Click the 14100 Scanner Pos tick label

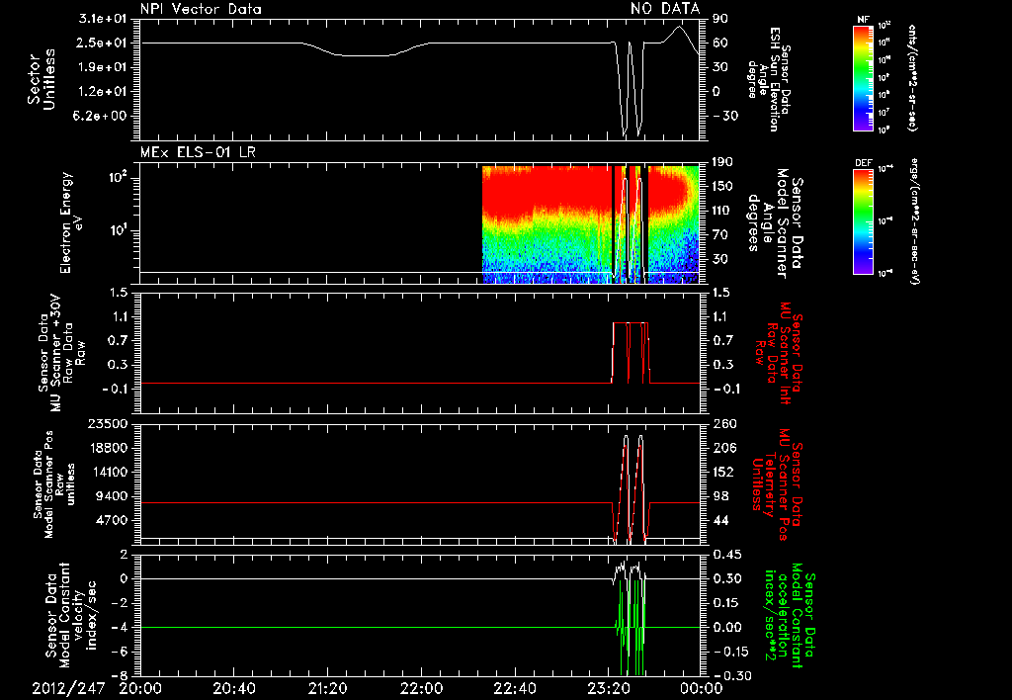click(x=108, y=472)
